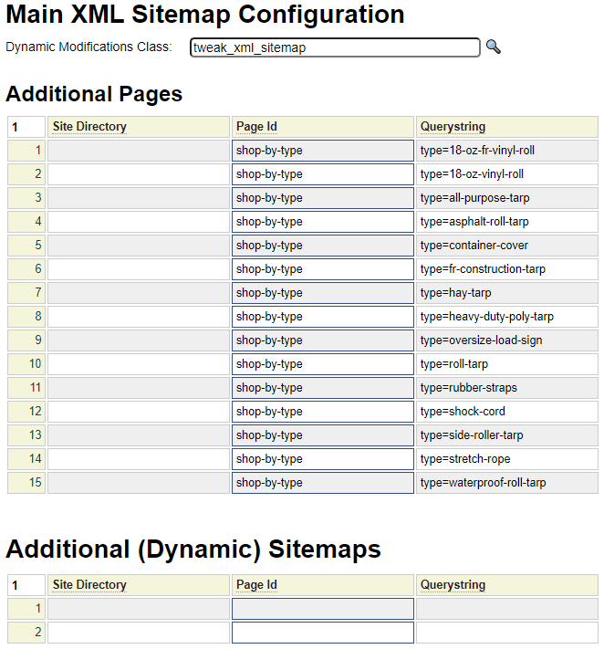Viewport: 604px width, 649px height.
Task: Click querystring type=hay-tarp field
Action: (506, 293)
